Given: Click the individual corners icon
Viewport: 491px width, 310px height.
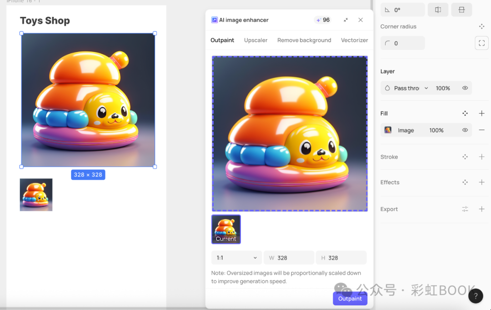Looking at the screenshot, I should pos(481,43).
